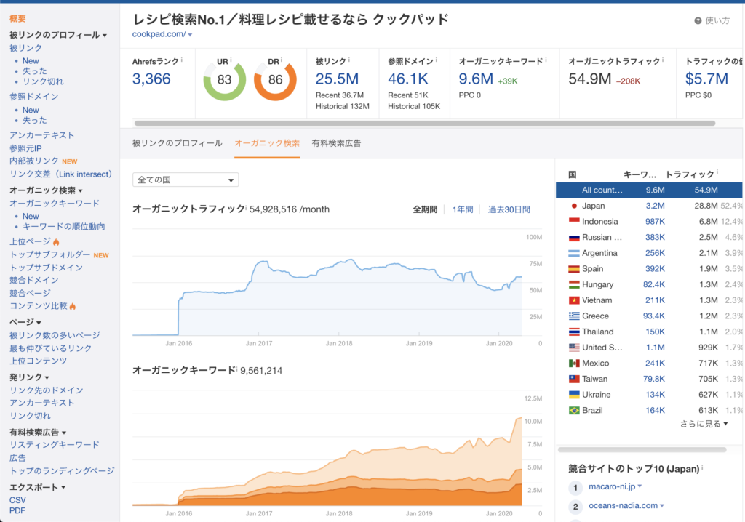Open the 使い方 how-to link
The width and height of the screenshot is (745, 522).
pos(717,20)
